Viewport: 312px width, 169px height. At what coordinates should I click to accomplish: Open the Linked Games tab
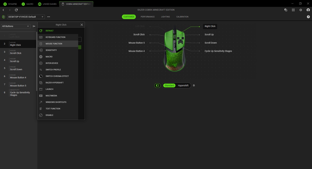(47, 4)
